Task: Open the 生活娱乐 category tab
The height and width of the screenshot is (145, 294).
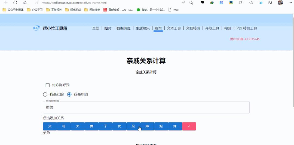Action: point(143,28)
